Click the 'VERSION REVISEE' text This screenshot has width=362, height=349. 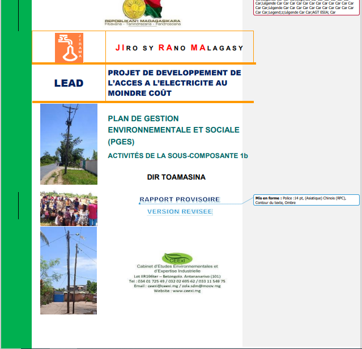180,211
